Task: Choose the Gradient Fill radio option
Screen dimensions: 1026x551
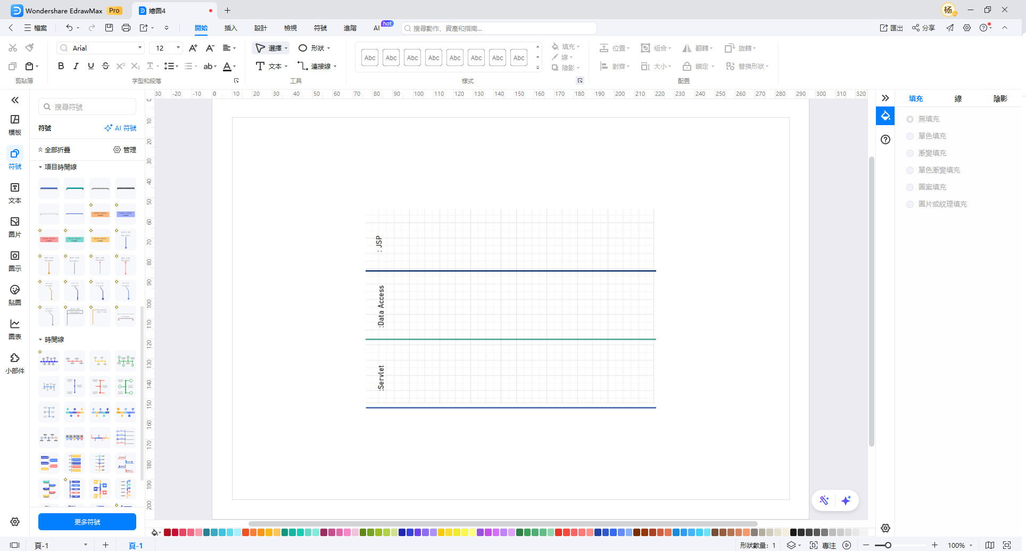Action: [910, 153]
